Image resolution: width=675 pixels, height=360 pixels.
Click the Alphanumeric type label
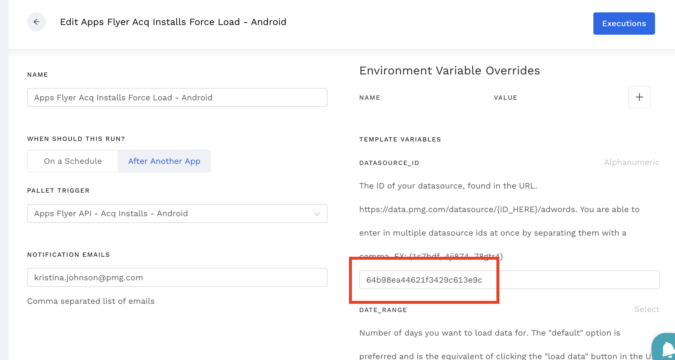pyautogui.click(x=632, y=162)
